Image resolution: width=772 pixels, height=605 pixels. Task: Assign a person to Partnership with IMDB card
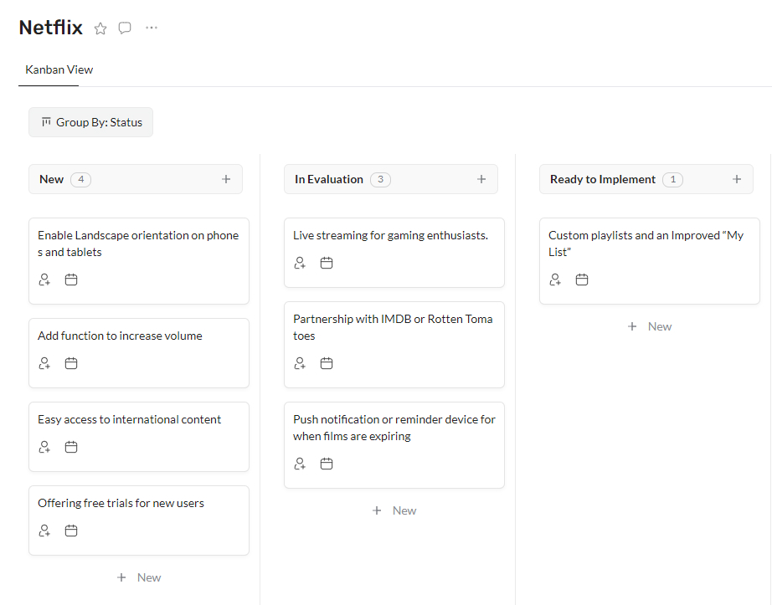(300, 363)
